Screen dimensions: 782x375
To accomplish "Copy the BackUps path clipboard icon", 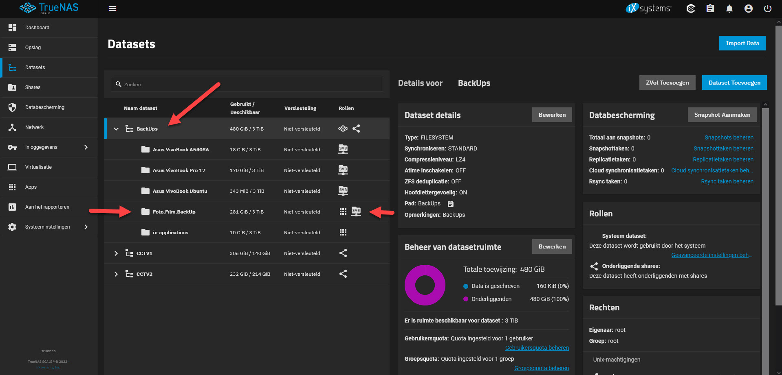I will pos(450,204).
